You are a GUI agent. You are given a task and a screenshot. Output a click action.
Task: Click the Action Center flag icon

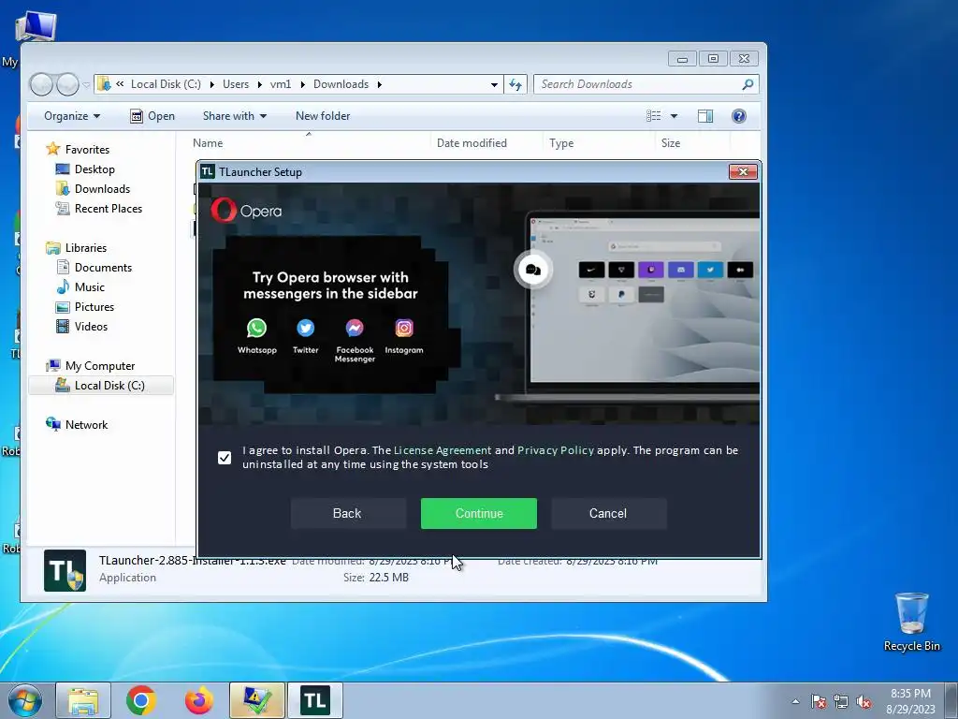pos(819,701)
